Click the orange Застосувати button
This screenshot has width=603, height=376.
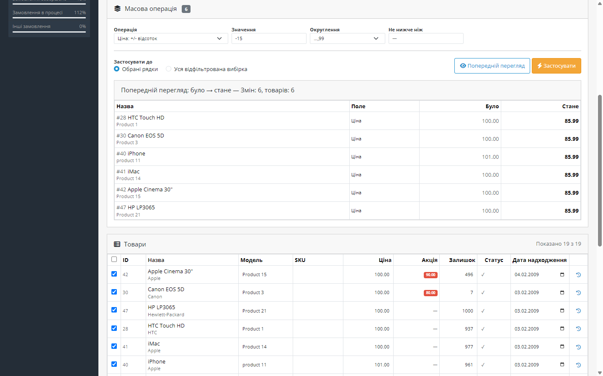pyautogui.click(x=557, y=66)
